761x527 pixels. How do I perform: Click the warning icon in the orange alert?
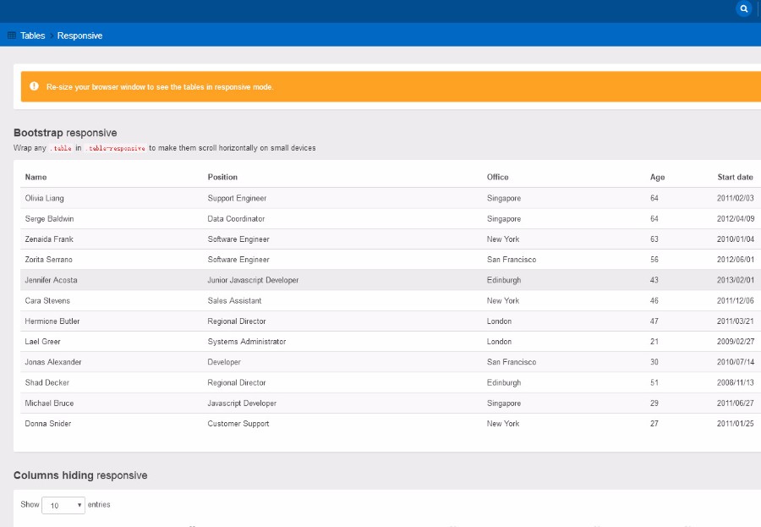point(34,86)
